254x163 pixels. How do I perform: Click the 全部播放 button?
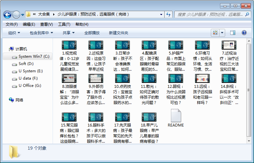[x=92, y=33]
